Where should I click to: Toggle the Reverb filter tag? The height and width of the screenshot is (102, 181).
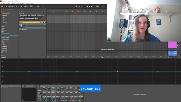click(27, 20)
